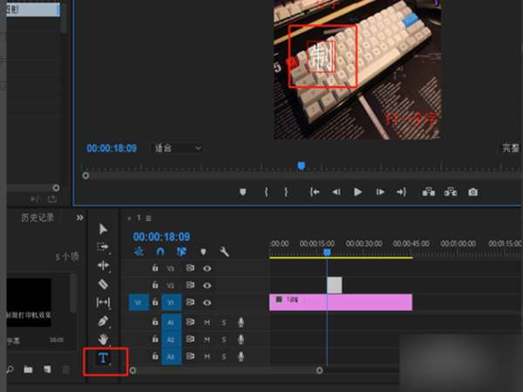523x392 pixels.
Task: Click the program monitor playhead marker
Action: point(302,166)
